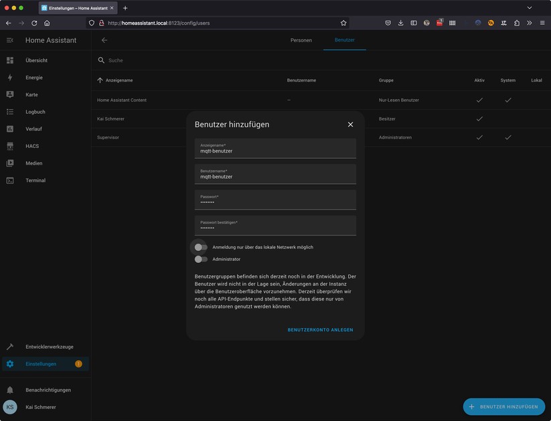The width and height of the screenshot is (551, 421).
Task: Open the Firefox downloads icon
Action: point(400,22)
